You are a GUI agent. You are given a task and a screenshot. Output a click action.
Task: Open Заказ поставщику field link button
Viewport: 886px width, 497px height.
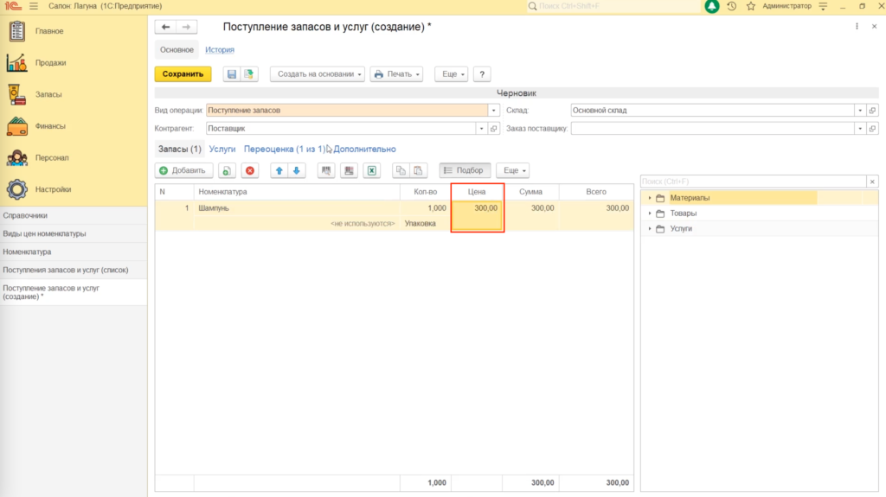click(872, 129)
